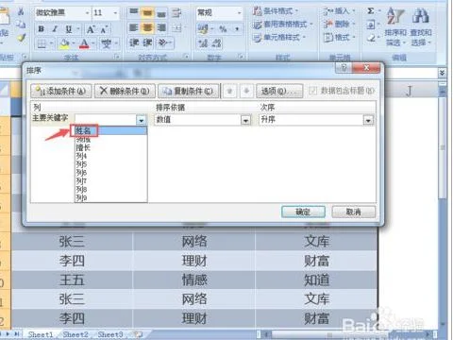Screen dimensions: 453x340
Task: Click the percent style icon
Action: pos(223,29)
